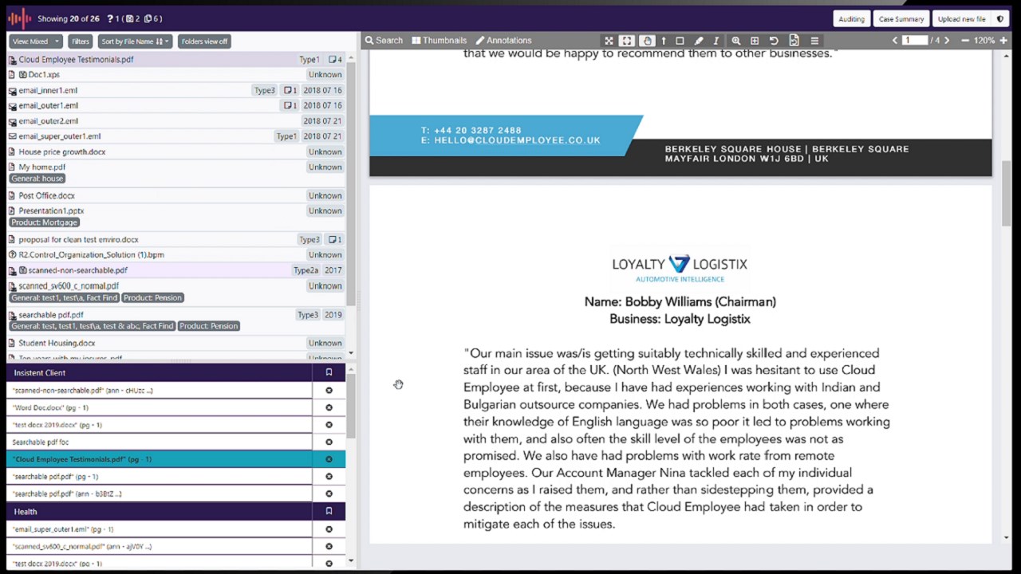The height and width of the screenshot is (574, 1021).
Task: Go to previous page arrow
Action: tap(894, 41)
